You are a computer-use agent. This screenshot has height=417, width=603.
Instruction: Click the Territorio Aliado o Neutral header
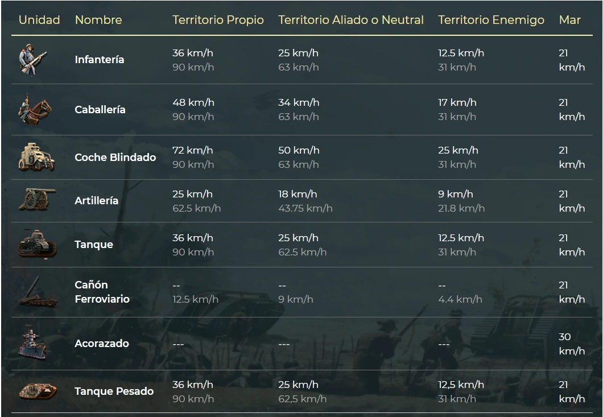(x=350, y=20)
